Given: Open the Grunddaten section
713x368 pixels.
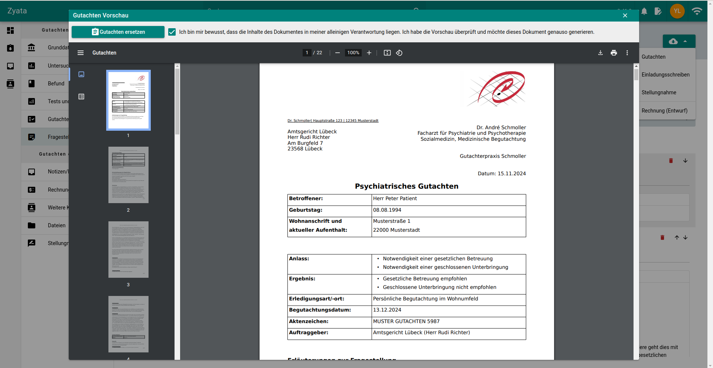Looking at the screenshot, I should [45, 48].
